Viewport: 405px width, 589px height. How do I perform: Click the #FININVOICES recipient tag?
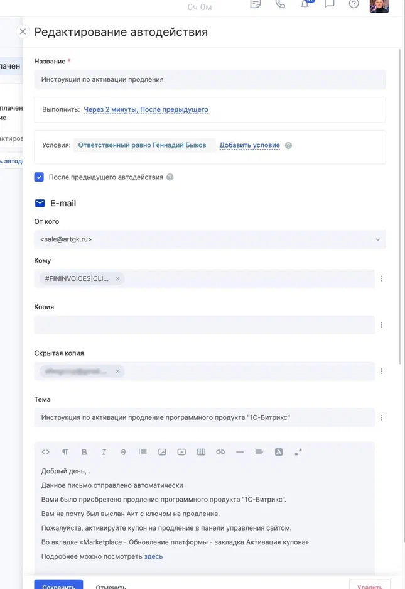point(77,278)
